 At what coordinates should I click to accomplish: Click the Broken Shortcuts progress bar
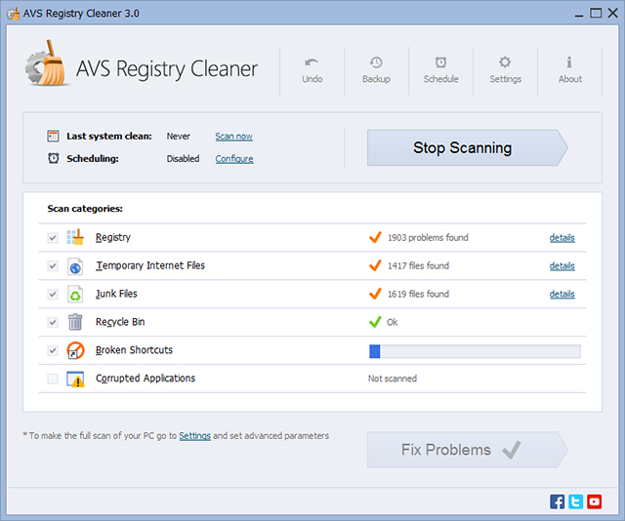point(475,351)
